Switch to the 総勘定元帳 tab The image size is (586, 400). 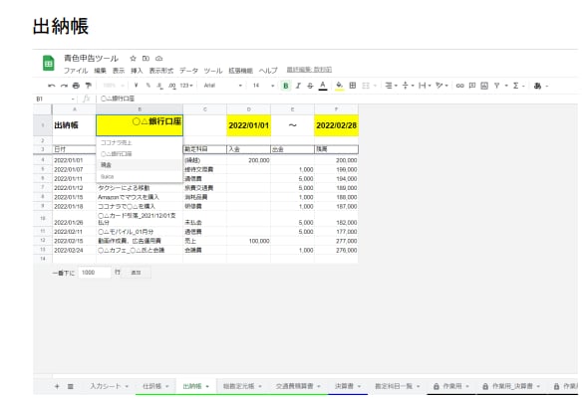[242, 386]
